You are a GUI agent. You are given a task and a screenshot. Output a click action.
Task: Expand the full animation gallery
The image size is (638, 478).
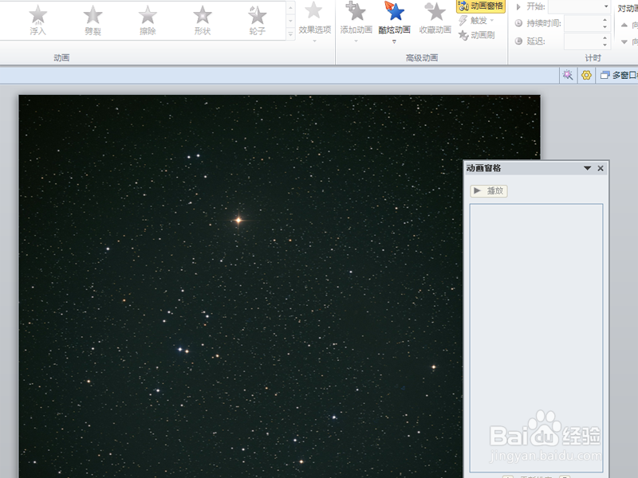290,34
